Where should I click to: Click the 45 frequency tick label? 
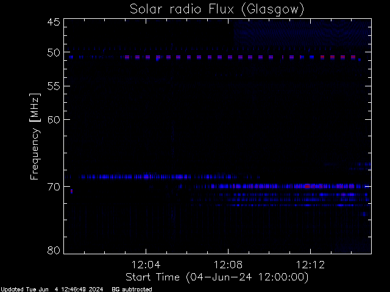54,22
